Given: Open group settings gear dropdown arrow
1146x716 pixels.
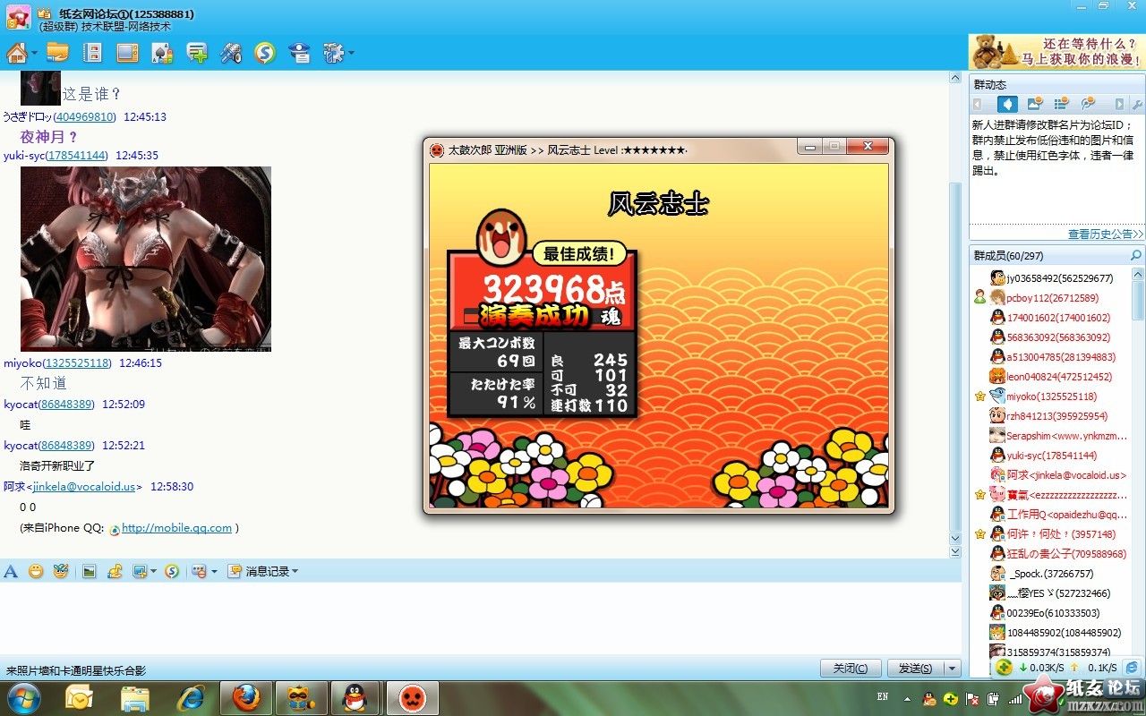Looking at the screenshot, I should pos(351,53).
